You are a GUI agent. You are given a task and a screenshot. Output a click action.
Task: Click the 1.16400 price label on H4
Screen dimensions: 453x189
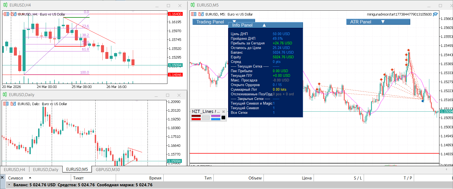[175, 14]
